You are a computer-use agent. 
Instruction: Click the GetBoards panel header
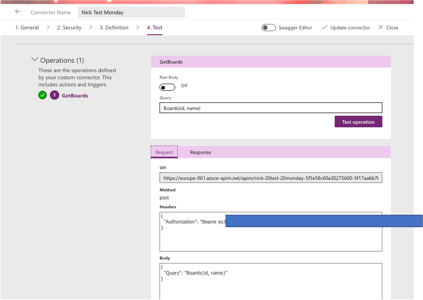[x=271, y=62]
